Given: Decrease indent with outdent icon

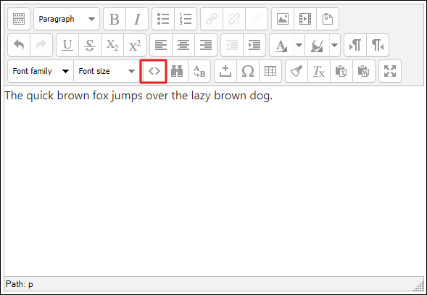Looking at the screenshot, I should tap(232, 45).
